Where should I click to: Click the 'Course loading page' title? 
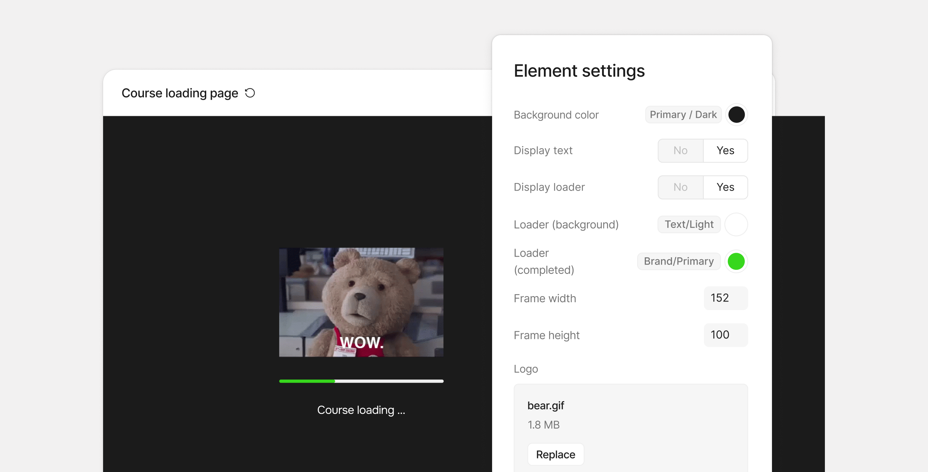180,93
